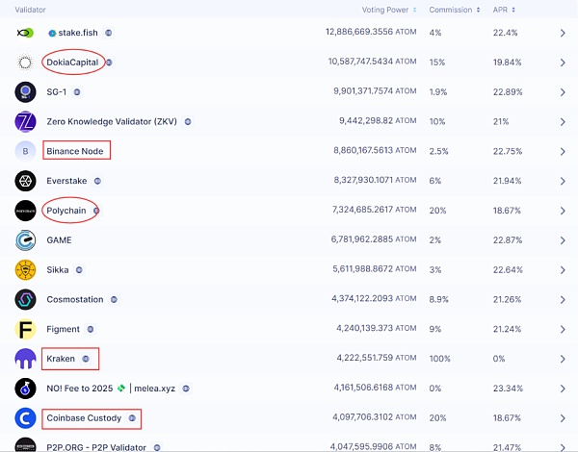Click the stake.fish validator logo
The height and width of the screenshot is (452, 578).
coord(25,33)
